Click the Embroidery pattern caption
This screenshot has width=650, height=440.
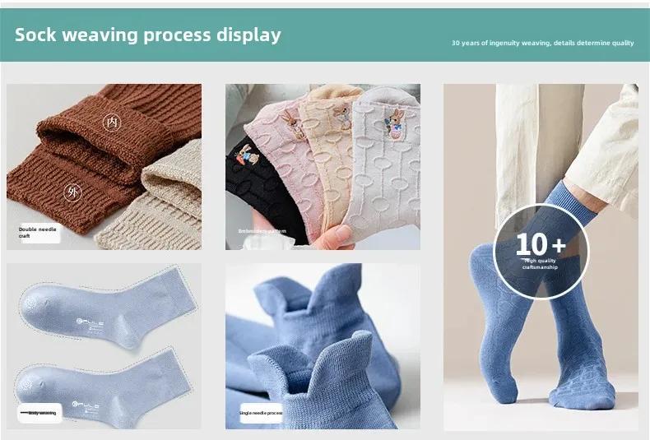tap(262, 231)
